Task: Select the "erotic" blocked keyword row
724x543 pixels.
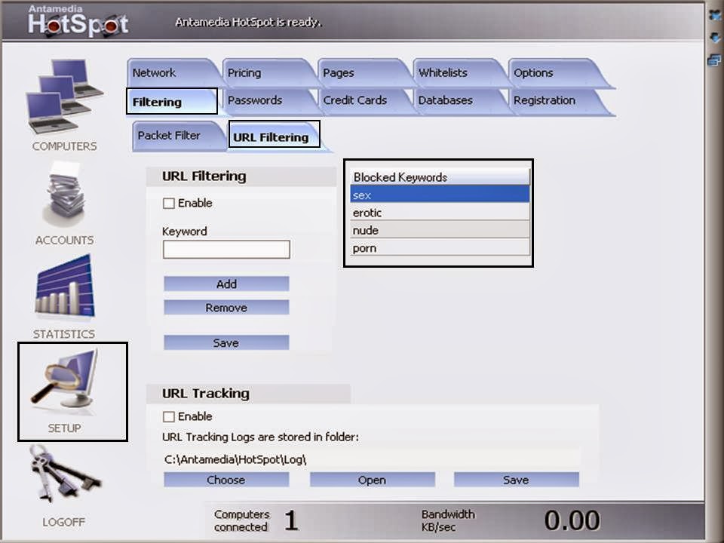Action: (x=440, y=213)
